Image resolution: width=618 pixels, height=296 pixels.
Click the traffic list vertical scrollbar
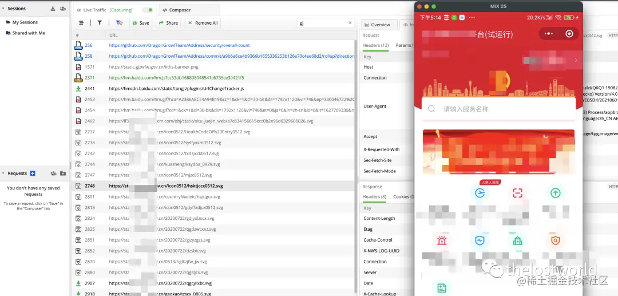tap(356, 165)
